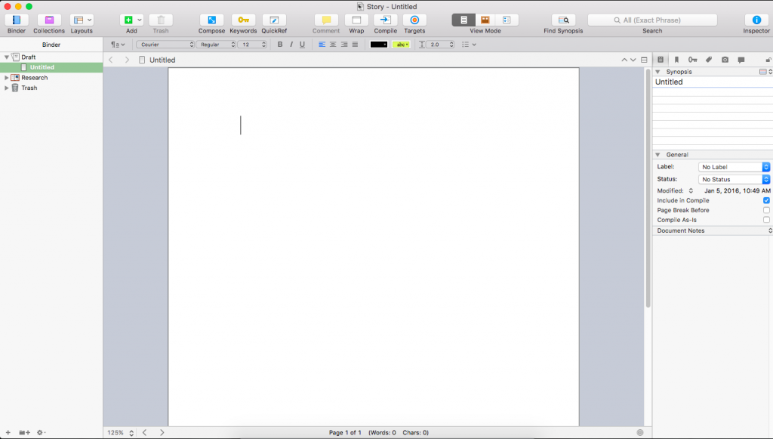Enable Page Break Before
This screenshot has height=439, width=773.
coord(766,210)
